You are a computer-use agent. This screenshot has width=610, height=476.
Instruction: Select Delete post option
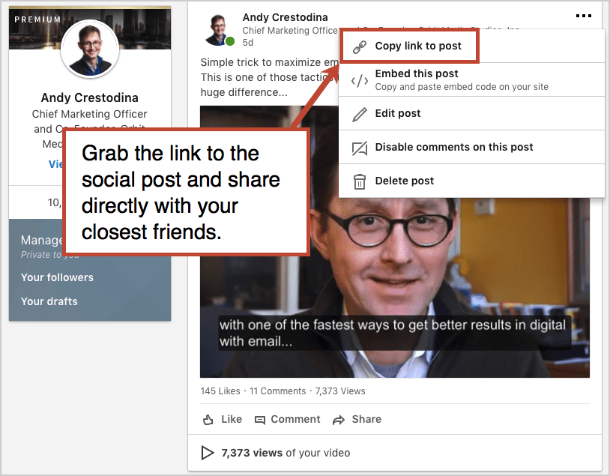click(x=471, y=181)
